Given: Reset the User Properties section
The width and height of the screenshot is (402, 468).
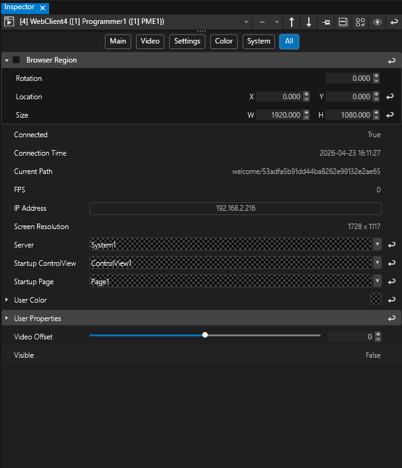Looking at the screenshot, I should click(392, 318).
